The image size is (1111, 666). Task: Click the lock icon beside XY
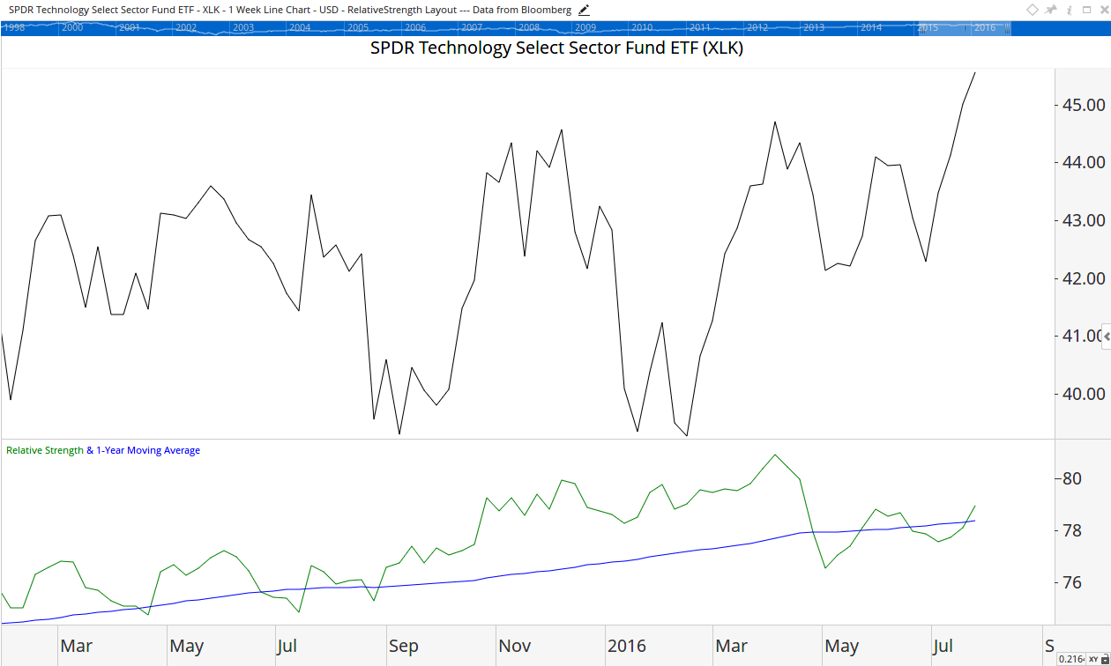pyautogui.click(x=1105, y=659)
